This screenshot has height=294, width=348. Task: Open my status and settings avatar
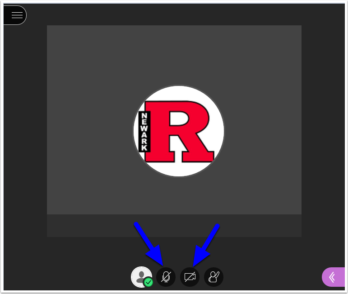click(x=142, y=277)
